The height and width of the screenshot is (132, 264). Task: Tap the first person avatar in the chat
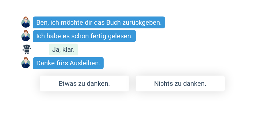[x=26, y=22]
